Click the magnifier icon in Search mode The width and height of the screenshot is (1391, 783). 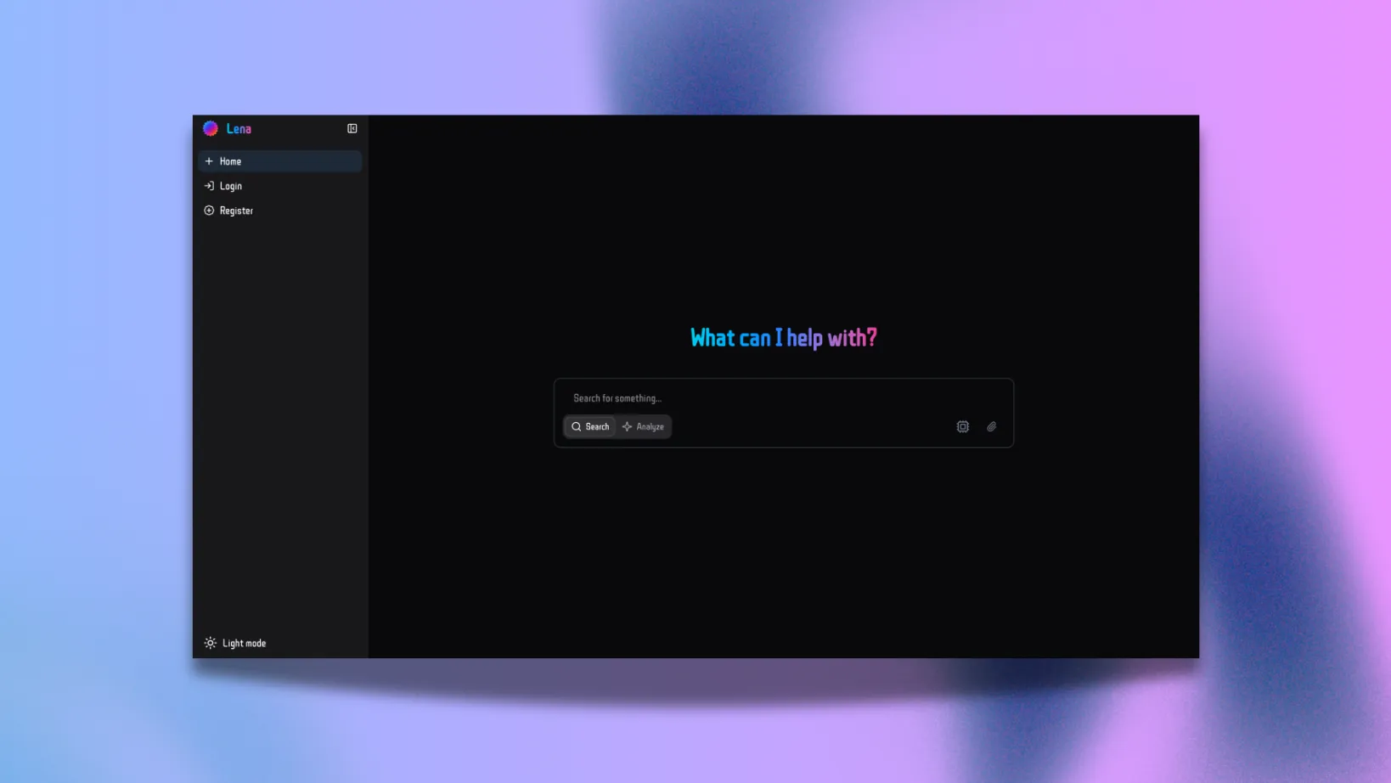click(x=577, y=426)
